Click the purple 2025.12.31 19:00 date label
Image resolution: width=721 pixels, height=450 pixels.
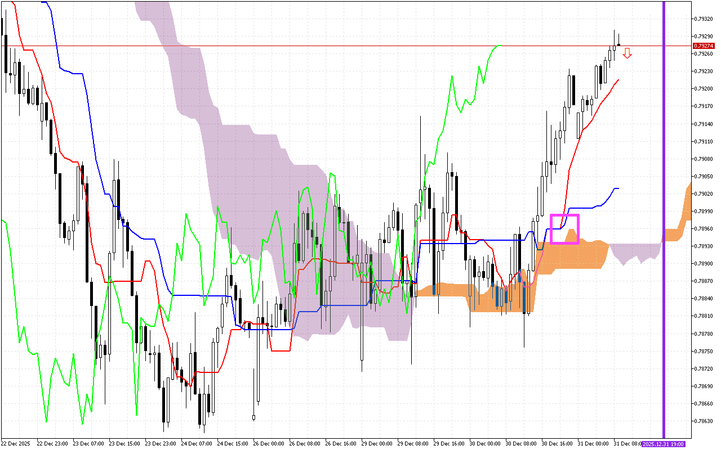click(x=663, y=444)
